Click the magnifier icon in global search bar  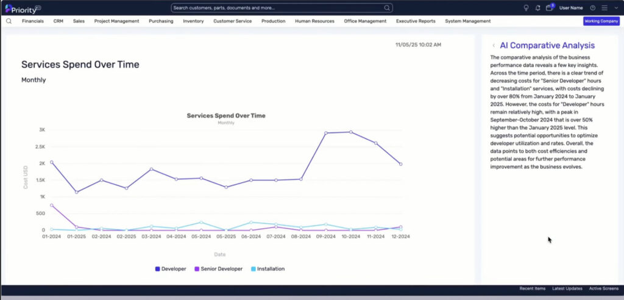point(387,8)
